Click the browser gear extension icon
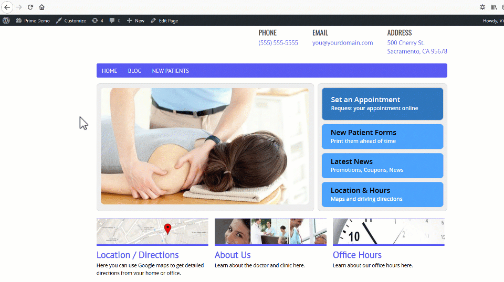The height and width of the screenshot is (282, 504). pyautogui.click(x=482, y=7)
